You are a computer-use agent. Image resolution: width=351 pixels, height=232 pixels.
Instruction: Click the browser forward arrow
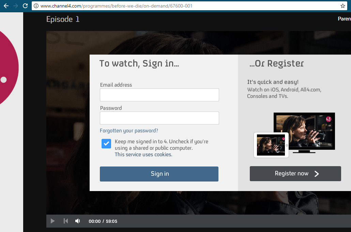pos(15,5)
